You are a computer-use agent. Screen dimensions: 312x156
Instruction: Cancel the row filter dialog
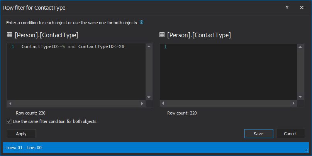click(x=290, y=134)
